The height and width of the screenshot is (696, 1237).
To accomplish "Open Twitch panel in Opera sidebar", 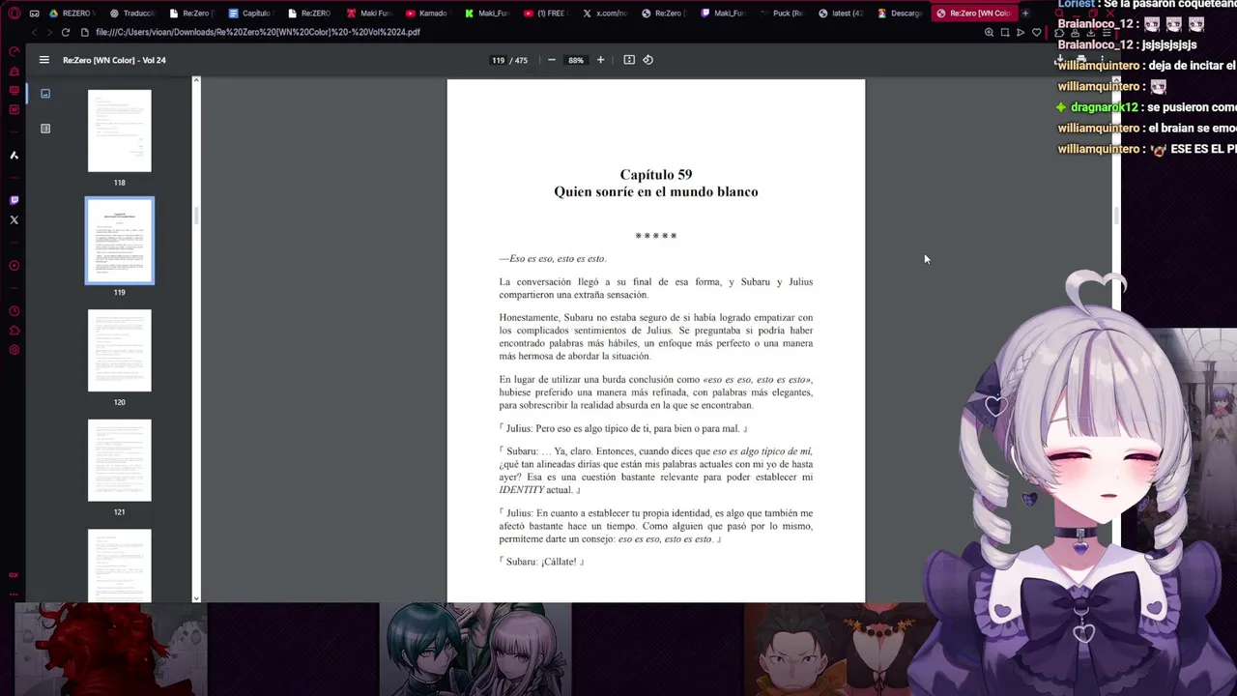I will 14,200.
